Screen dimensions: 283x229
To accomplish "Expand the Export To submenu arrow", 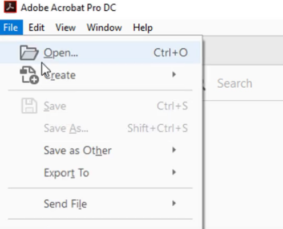I will 174,172.
